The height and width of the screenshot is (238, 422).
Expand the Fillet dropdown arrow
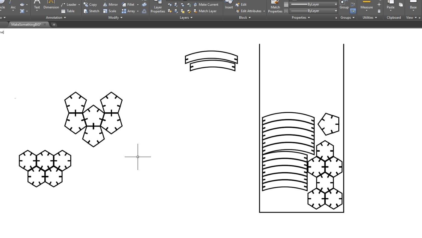tap(138, 5)
